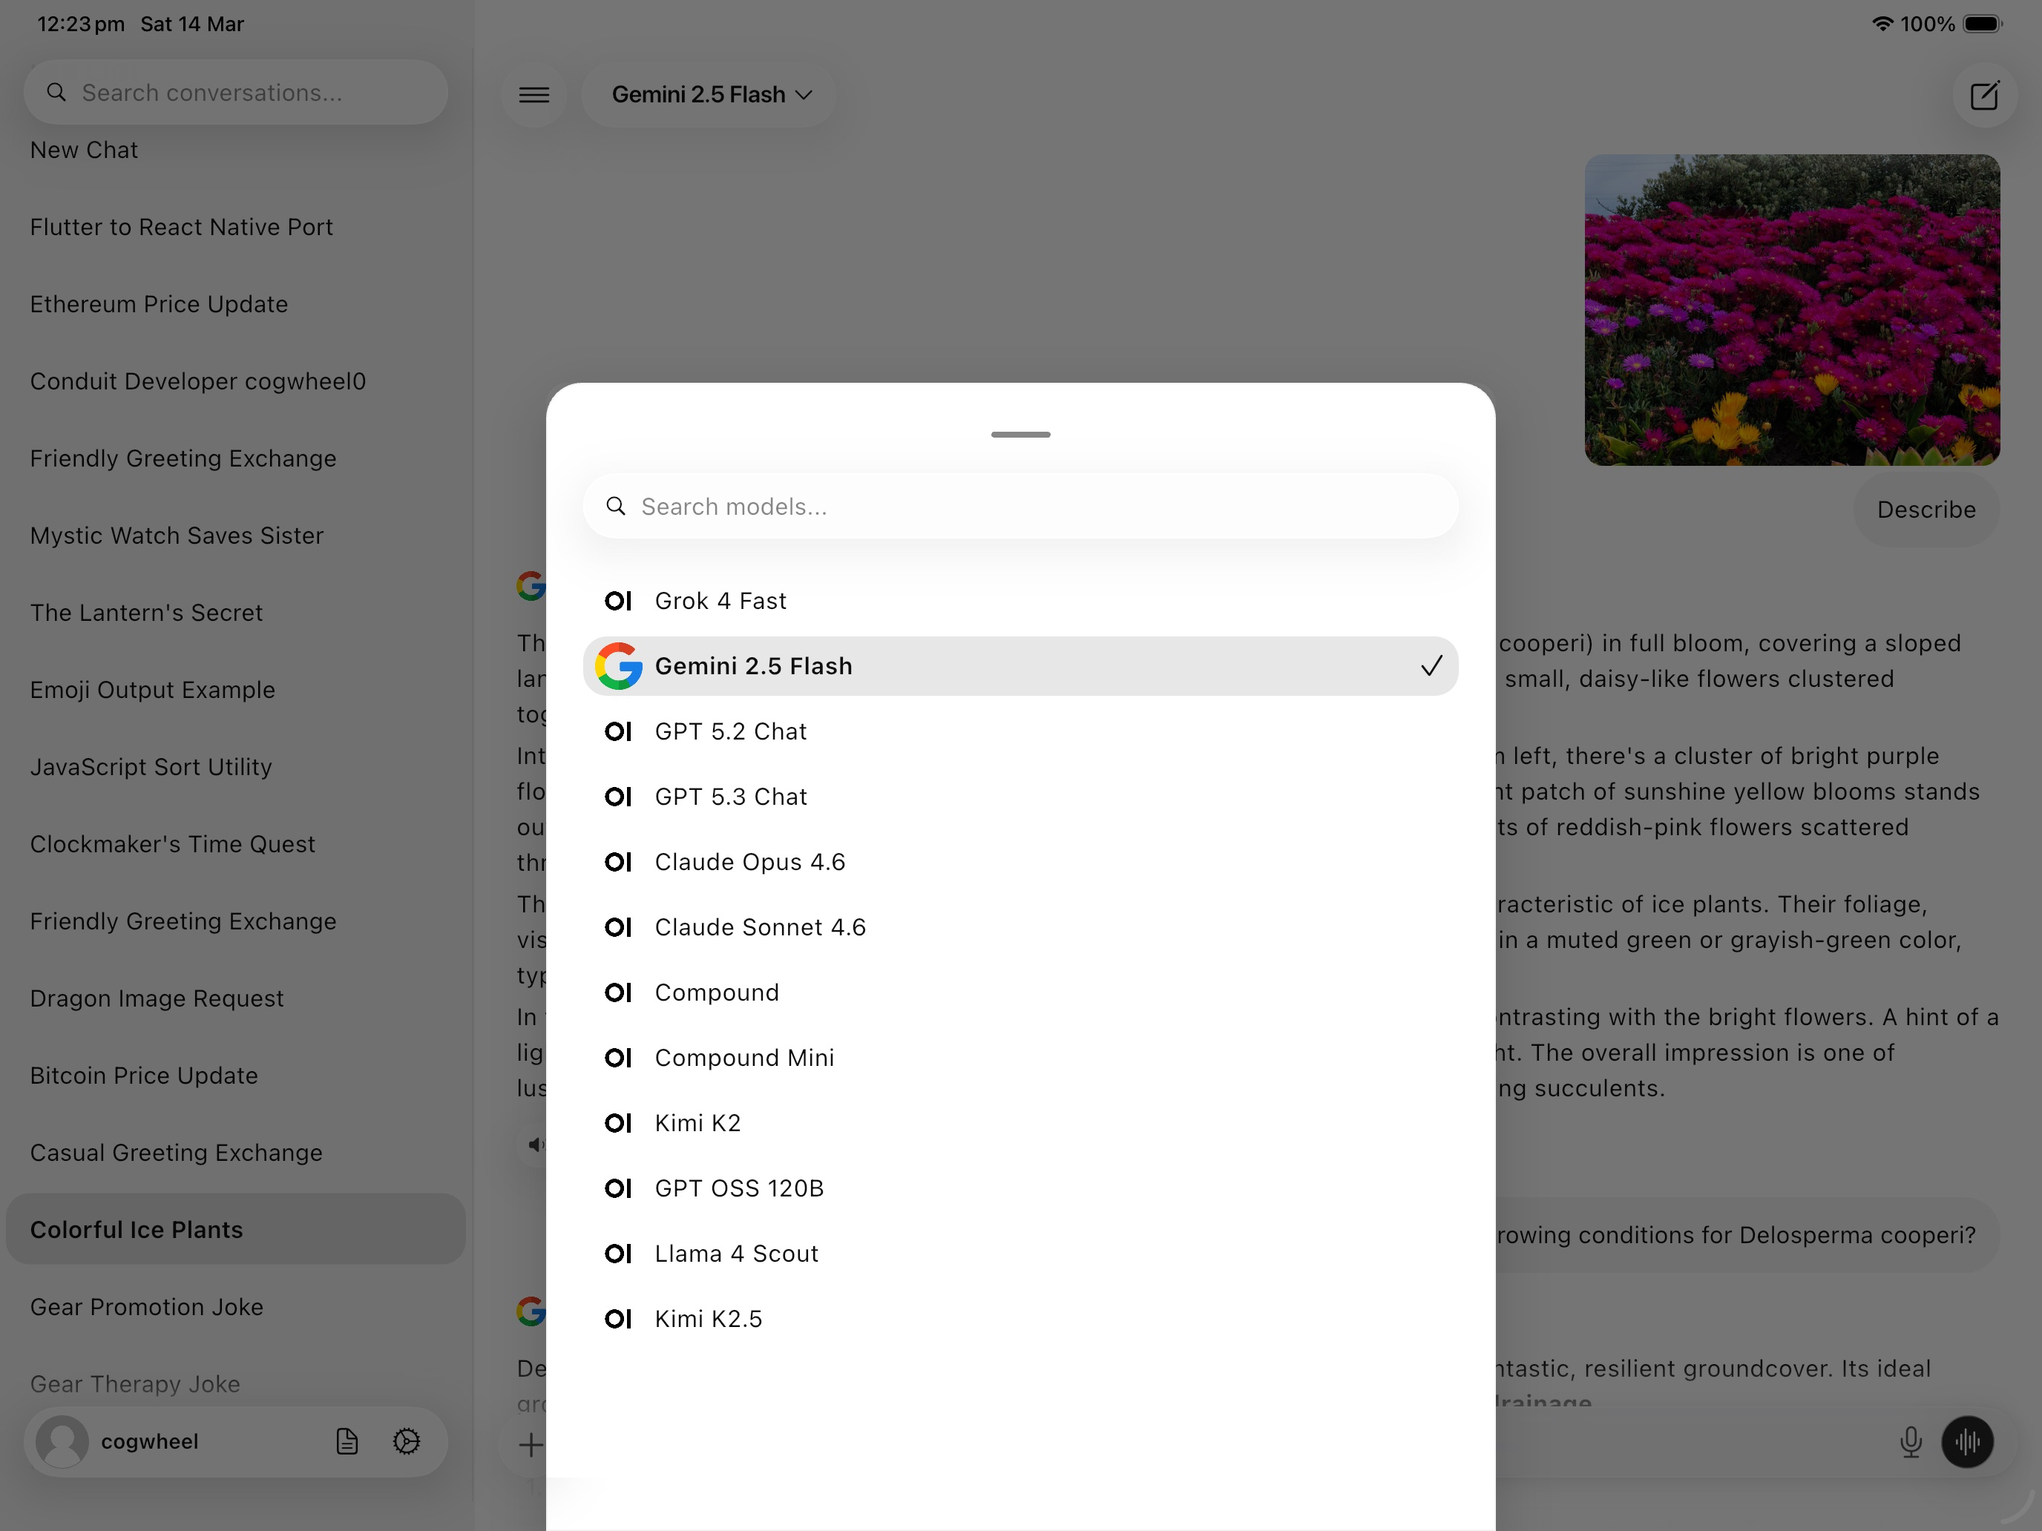Select Llama 4 Scout model
The height and width of the screenshot is (1531, 2042).
point(1020,1254)
